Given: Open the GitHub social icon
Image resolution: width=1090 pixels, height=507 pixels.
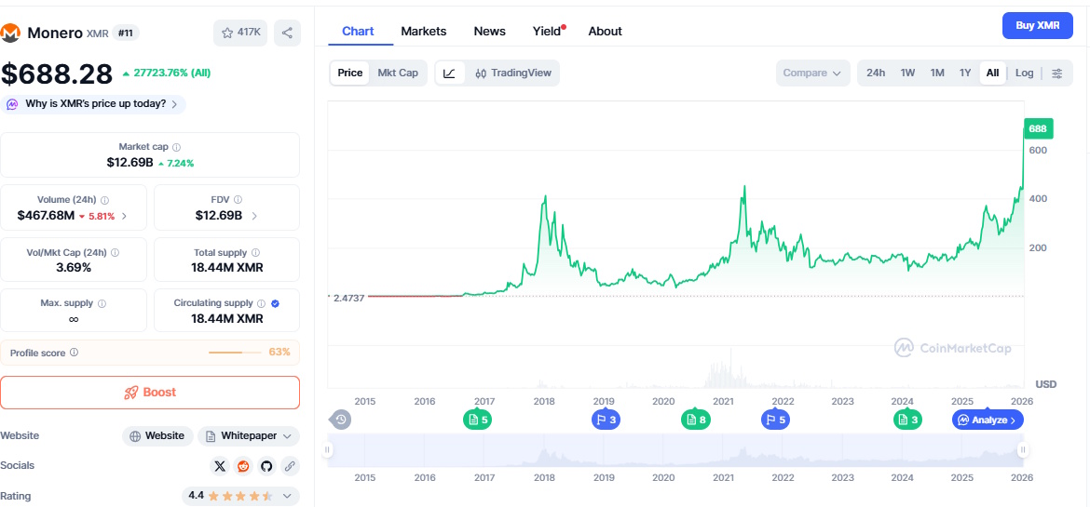Looking at the screenshot, I should [266, 466].
